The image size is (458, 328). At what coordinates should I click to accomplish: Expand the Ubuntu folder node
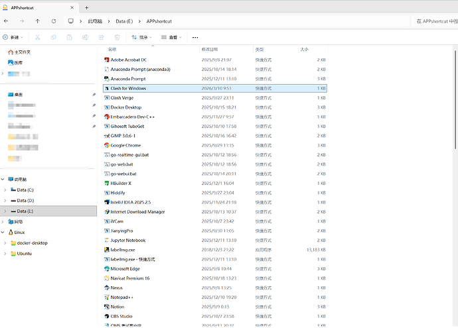pyautogui.click(x=5, y=254)
